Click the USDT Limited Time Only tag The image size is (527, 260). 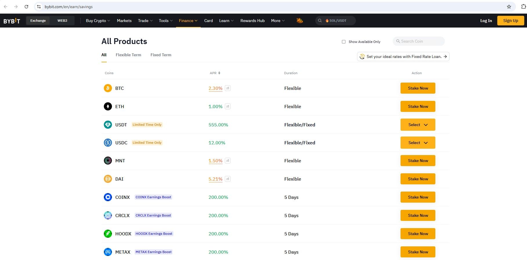147,125
